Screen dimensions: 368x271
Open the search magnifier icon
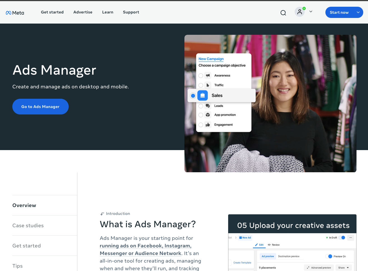(x=283, y=13)
